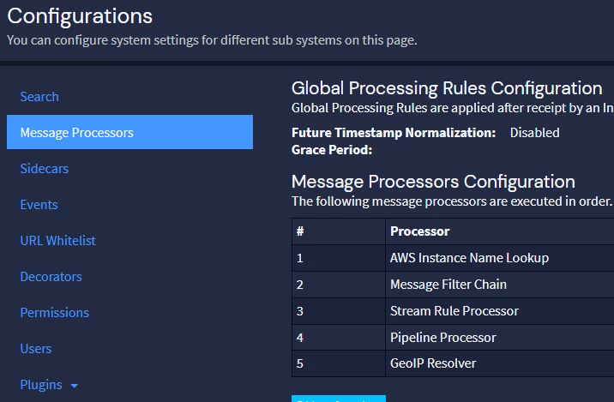
Task: Click the # column header
Action: pyautogui.click(x=301, y=231)
